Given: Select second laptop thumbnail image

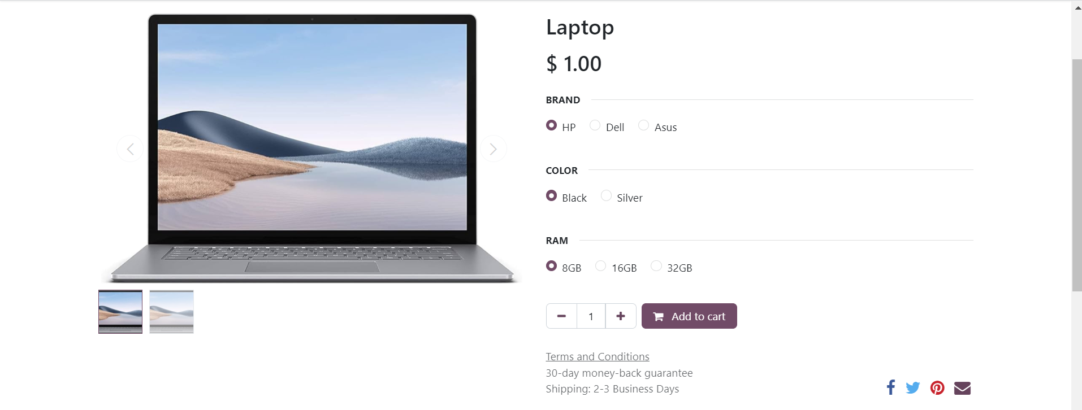Looking at the screenshot, I should 171,312.
